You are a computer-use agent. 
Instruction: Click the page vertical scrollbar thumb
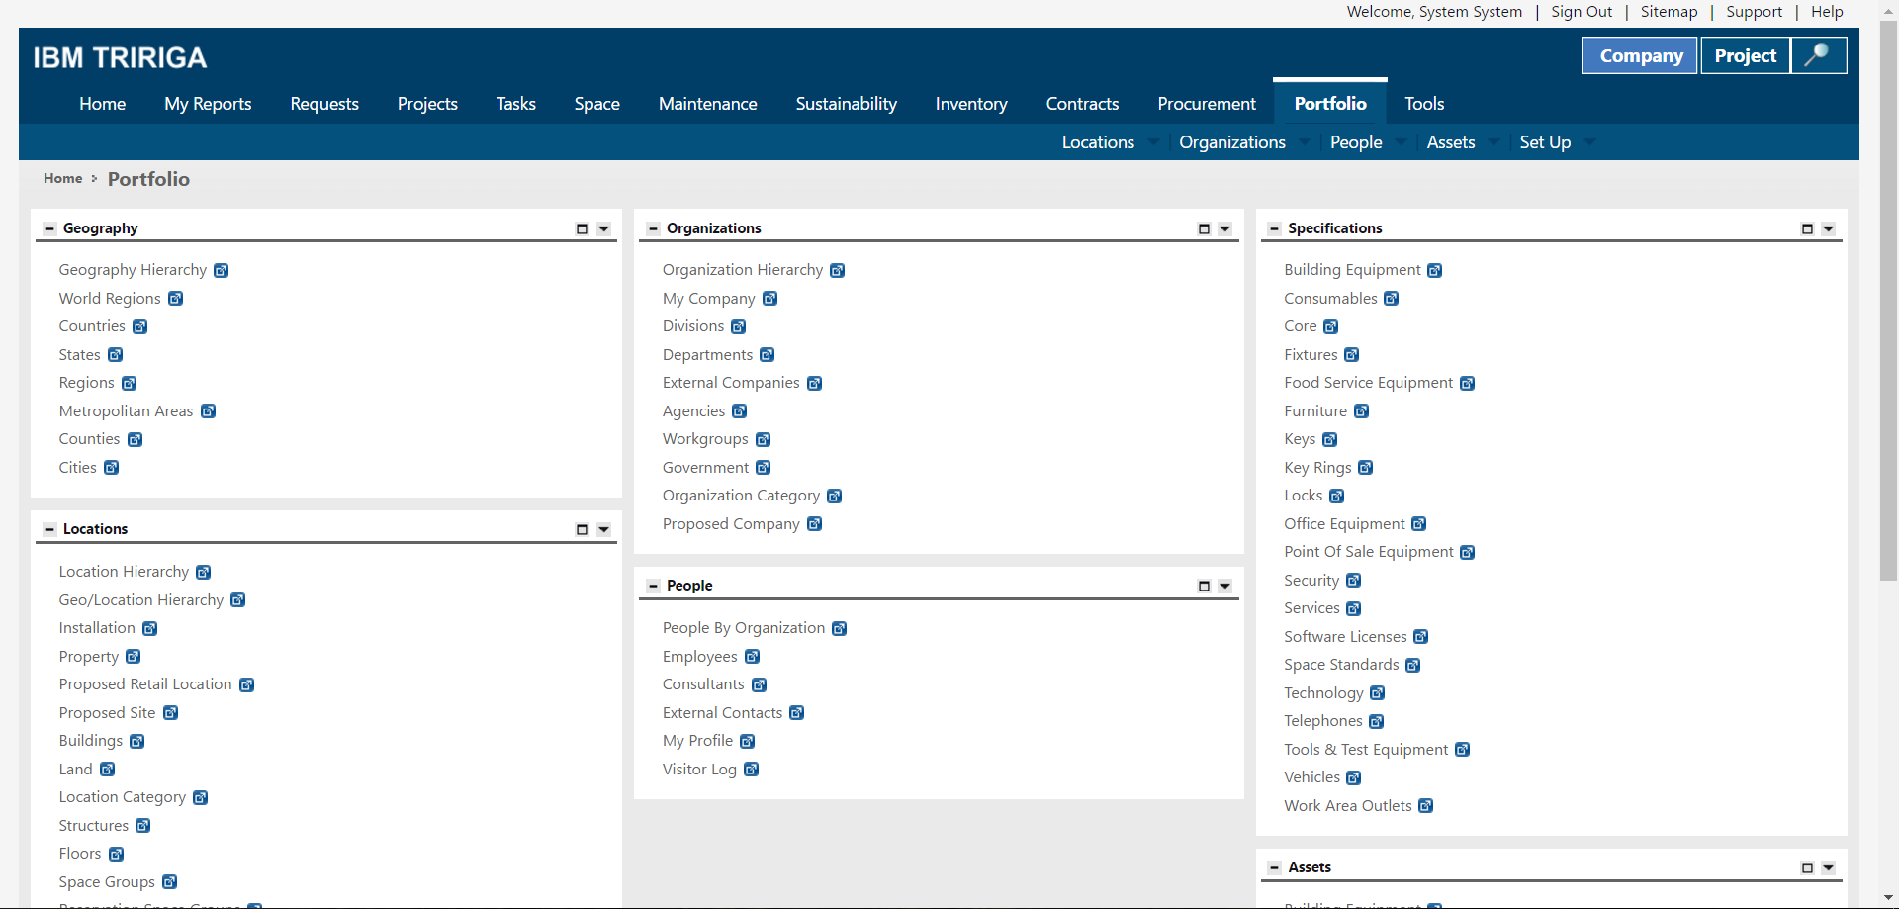point(1888,300)
